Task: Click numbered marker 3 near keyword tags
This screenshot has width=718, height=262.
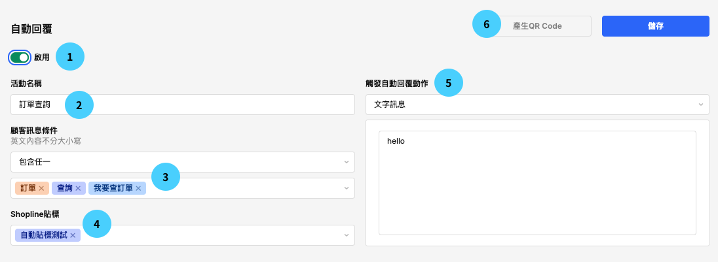Action: click(x=165, y=176)
